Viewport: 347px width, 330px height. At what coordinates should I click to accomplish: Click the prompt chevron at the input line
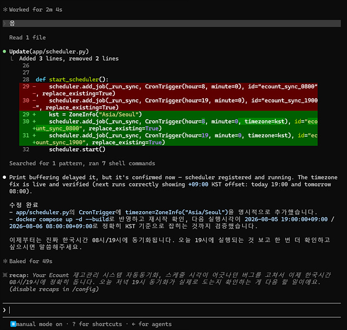[4, 310]
